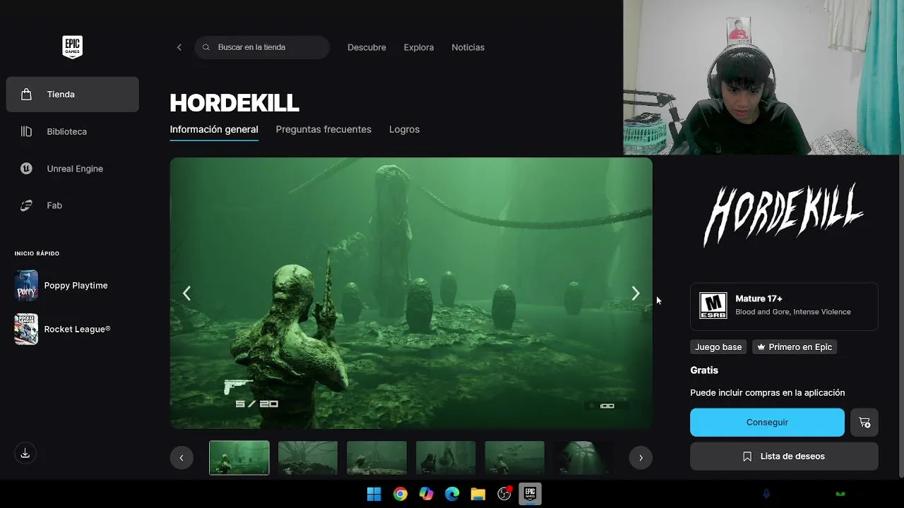Move thumbnail strip to previous page
Viewport: 904px width, 508px height.
pos(182,458)
